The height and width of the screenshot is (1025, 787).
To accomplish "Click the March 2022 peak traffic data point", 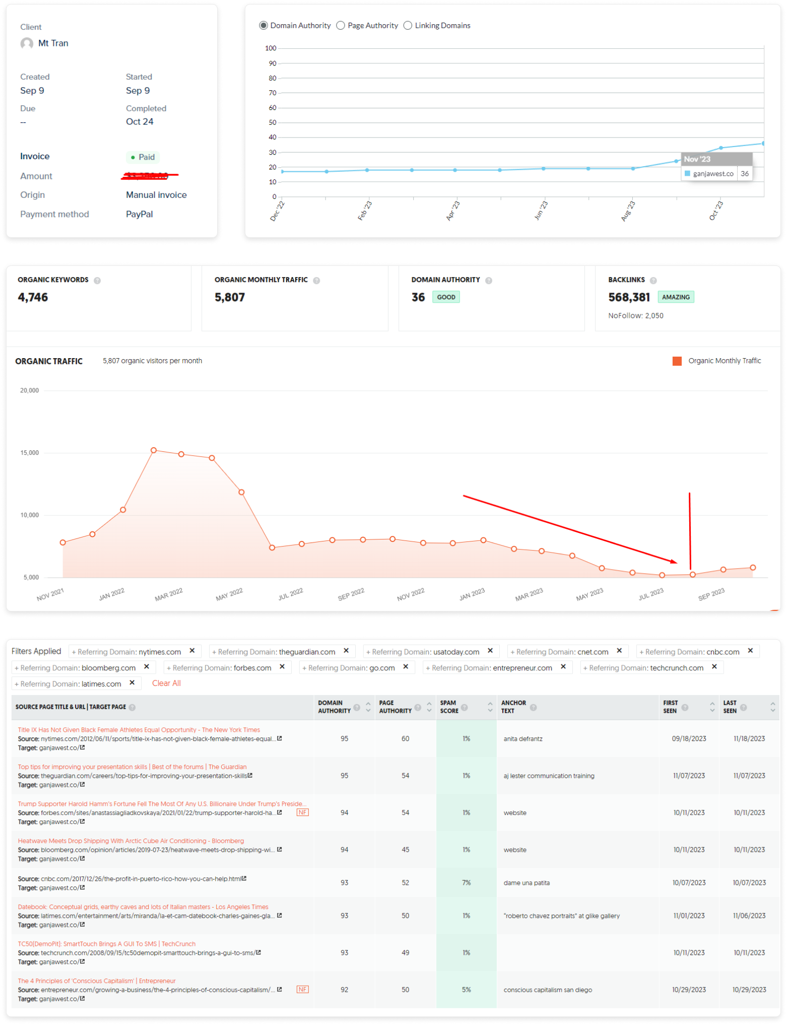I will (x=154, y=450).
